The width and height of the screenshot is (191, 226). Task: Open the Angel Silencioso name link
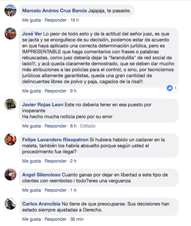click(x=41, y=175)
